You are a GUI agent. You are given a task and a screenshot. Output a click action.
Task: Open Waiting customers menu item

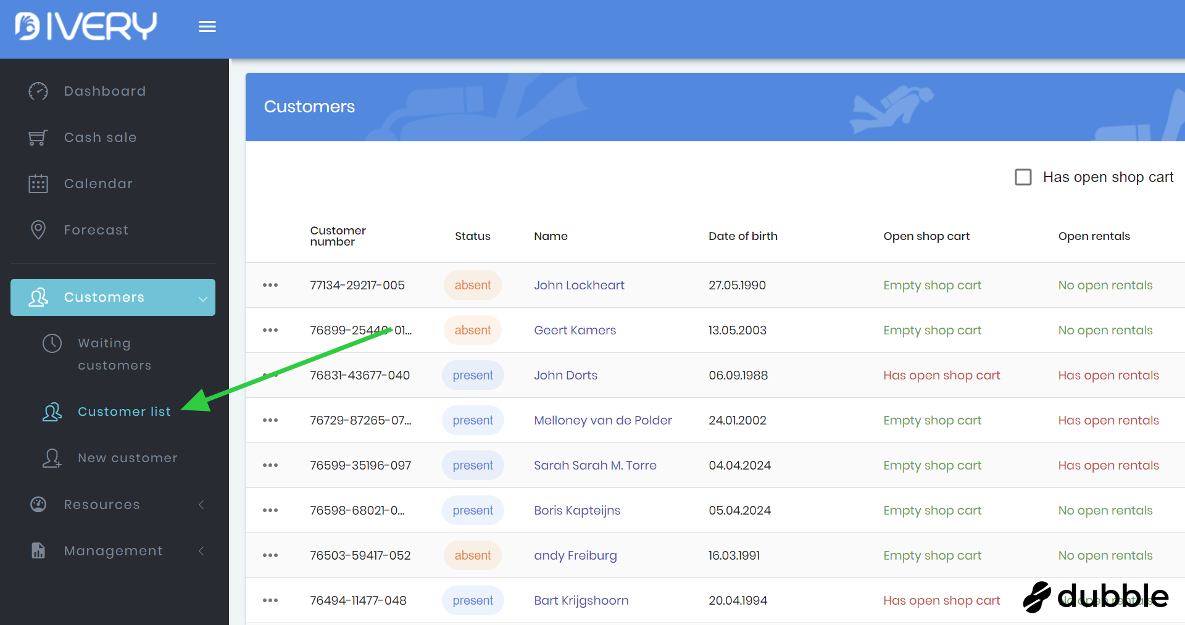pyautogui.click(x=114, y=354)
